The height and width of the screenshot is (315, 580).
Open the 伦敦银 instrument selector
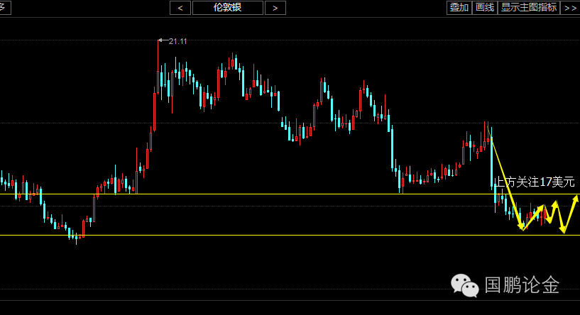point(227,8)
